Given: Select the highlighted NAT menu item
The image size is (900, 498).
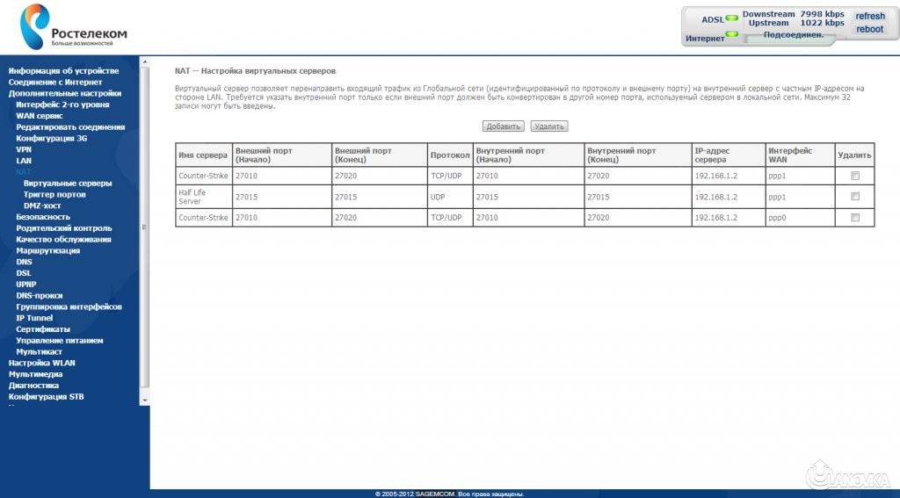Looking at the screenshot, I should point(24,171).
